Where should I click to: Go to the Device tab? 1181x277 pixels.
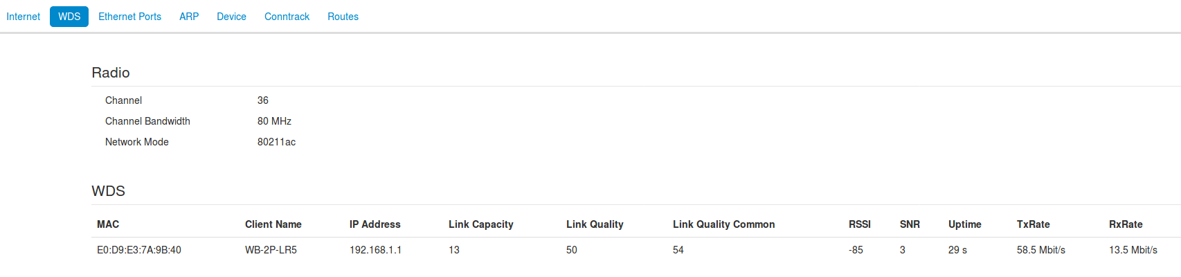click(231, 17)
